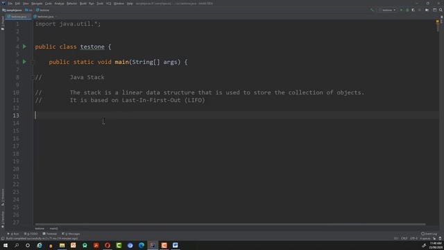The image size is (444, 250).
Task: Click line number 13 in the gutter
Action: [x=16, y=115]
